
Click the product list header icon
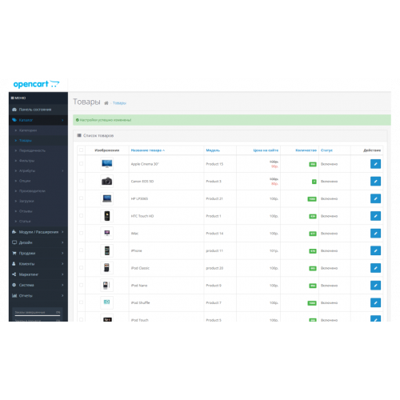79,135
